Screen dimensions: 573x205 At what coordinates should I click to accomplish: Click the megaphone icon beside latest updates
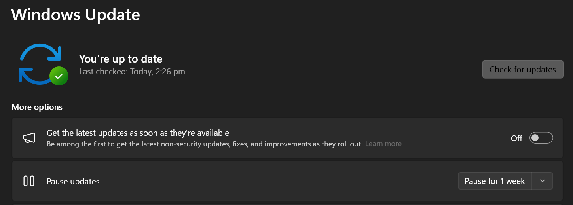29,138
